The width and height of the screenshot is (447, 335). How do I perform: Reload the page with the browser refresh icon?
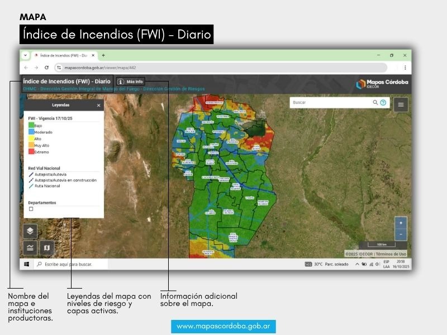46,67
